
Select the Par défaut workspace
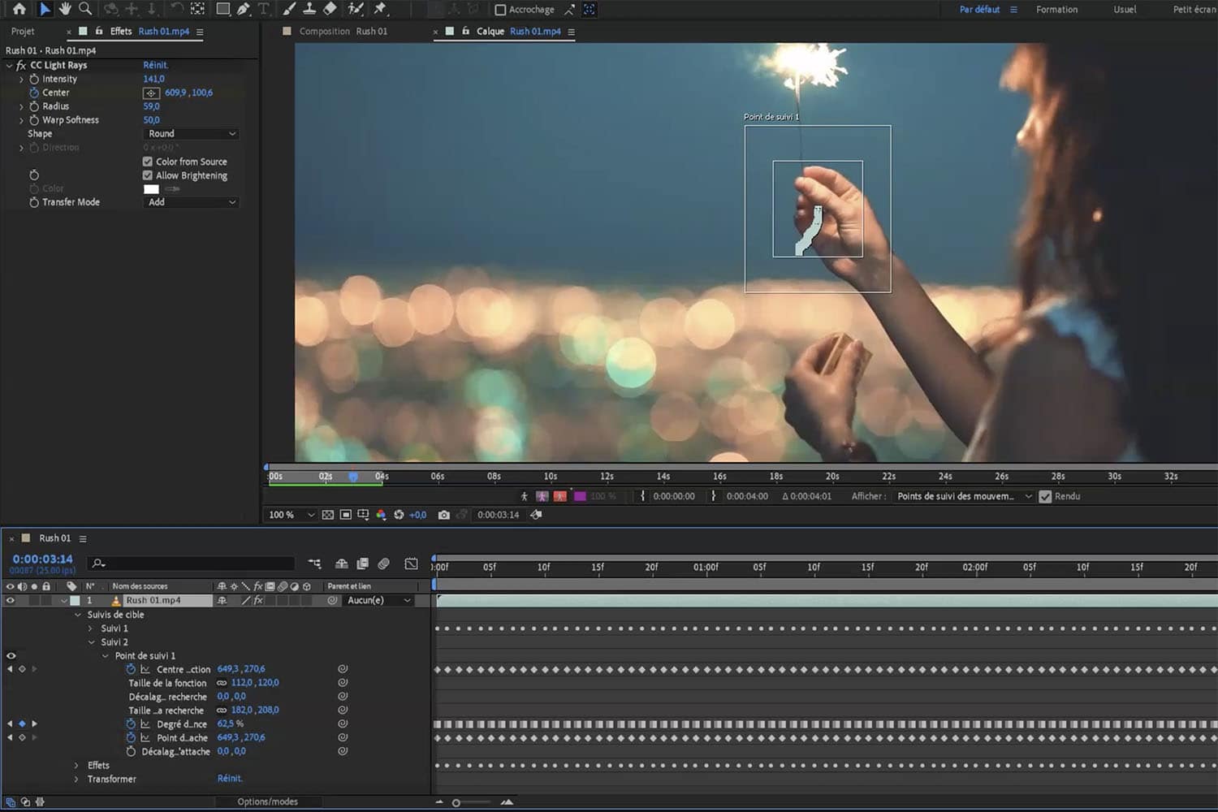coord(979,10)
